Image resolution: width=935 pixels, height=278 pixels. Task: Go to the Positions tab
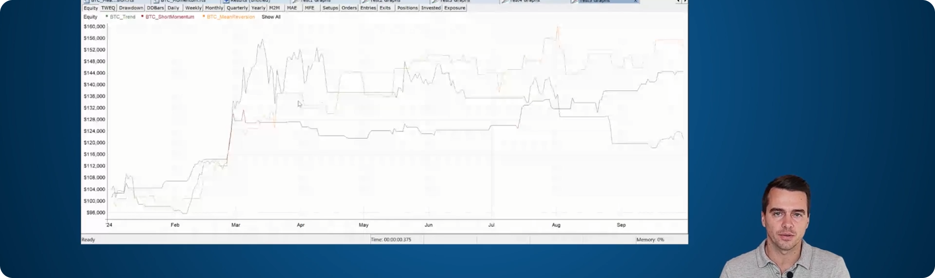407,8
